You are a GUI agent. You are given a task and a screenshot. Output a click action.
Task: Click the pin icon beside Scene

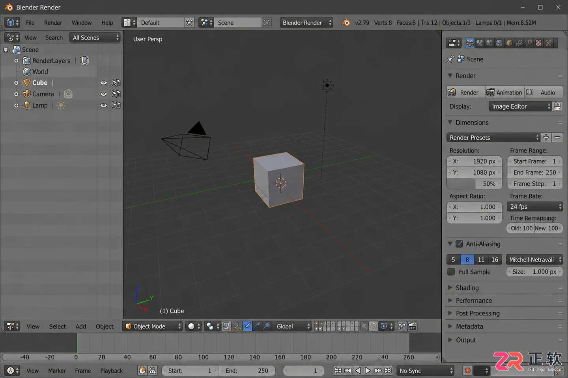(450, 59)
